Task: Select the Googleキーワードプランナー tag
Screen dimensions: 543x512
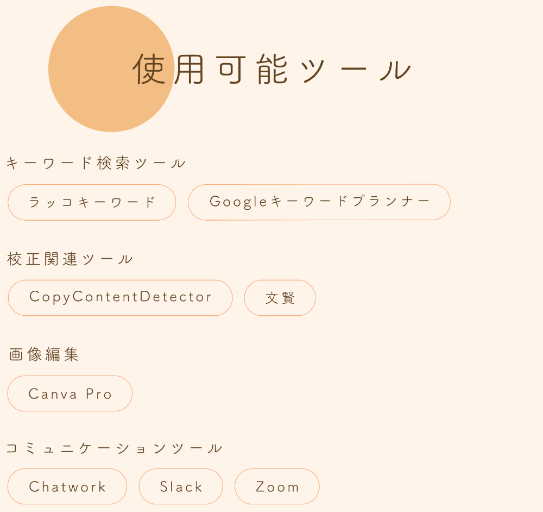Action: tap(319, 202)
